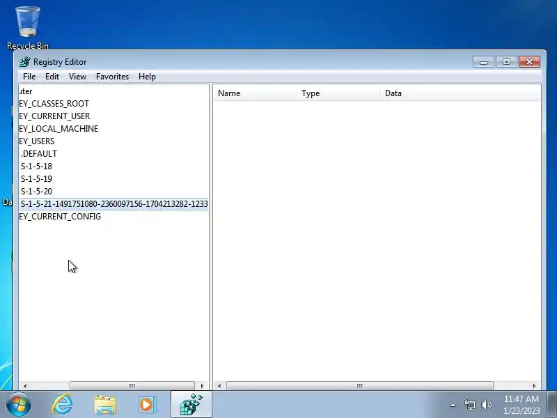Launch Internet Explorer from the taskbar
The height and width of the screenshot is (418, 557).
point(63,404)
